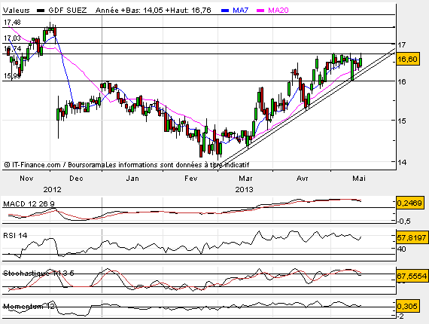The image size is (429, 324).
Task: Click the Stochastique value box 67,5554
Action: click(x=412, y=276)
